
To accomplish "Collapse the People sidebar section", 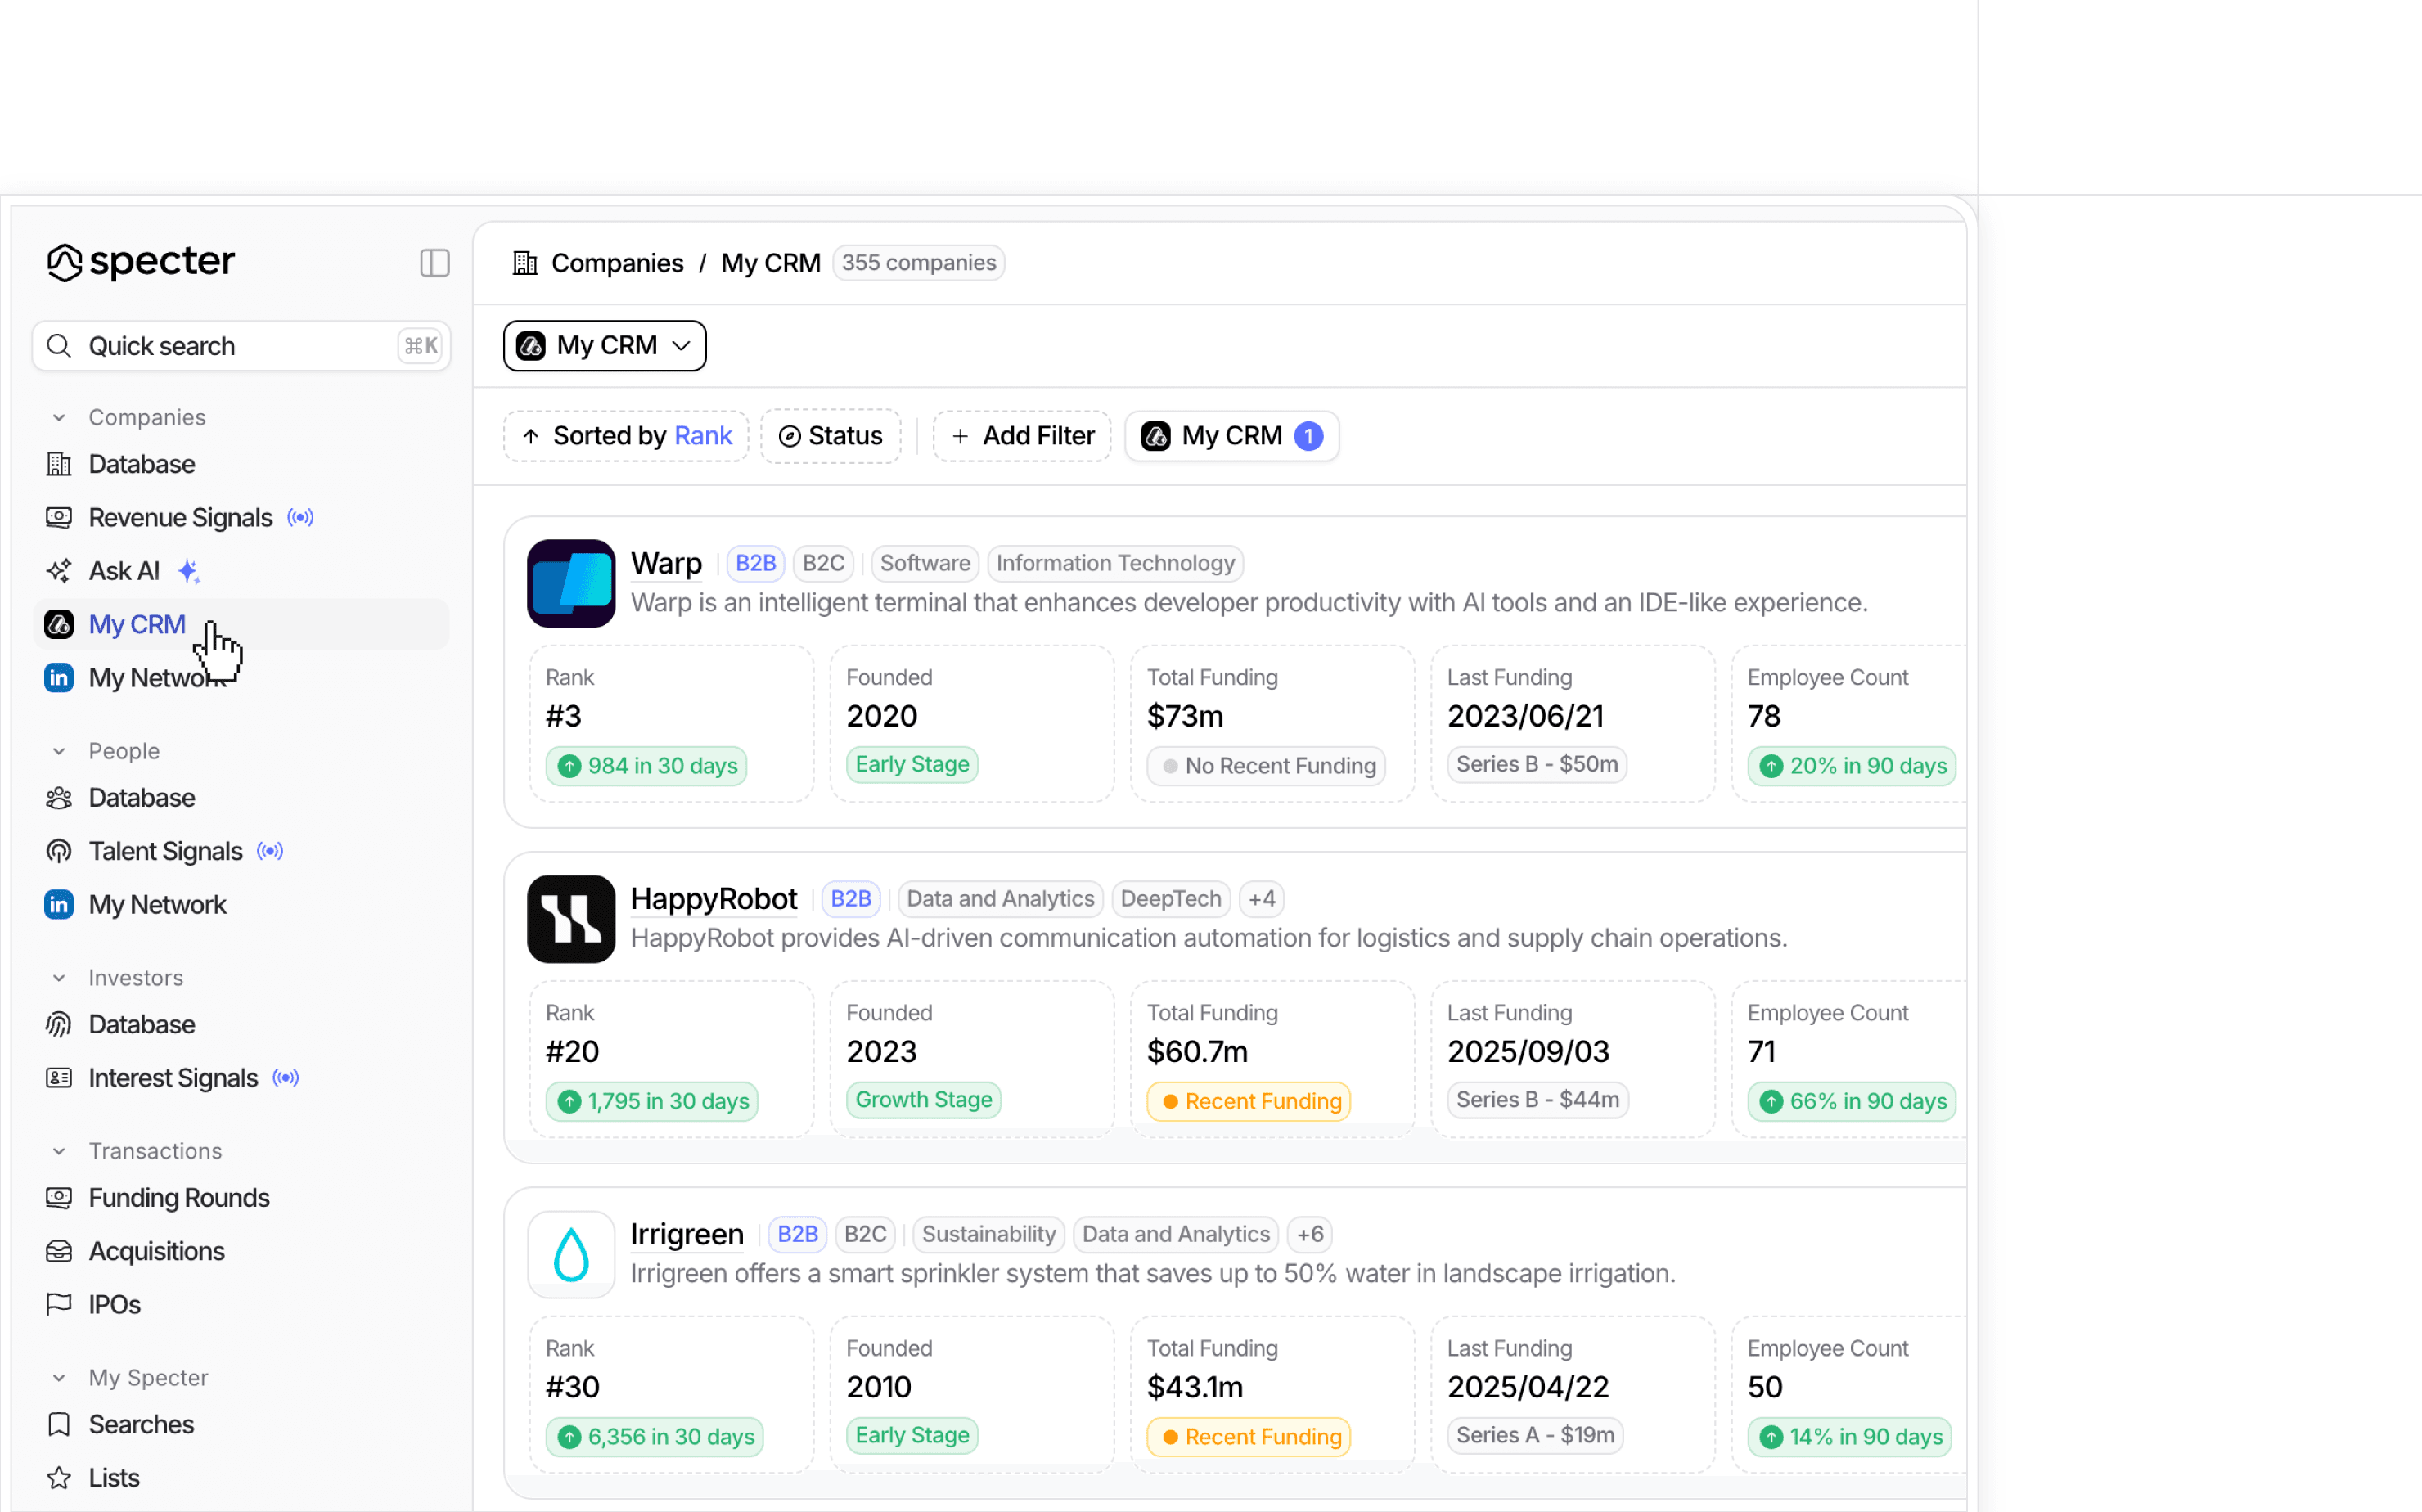I will coord(59,751).
